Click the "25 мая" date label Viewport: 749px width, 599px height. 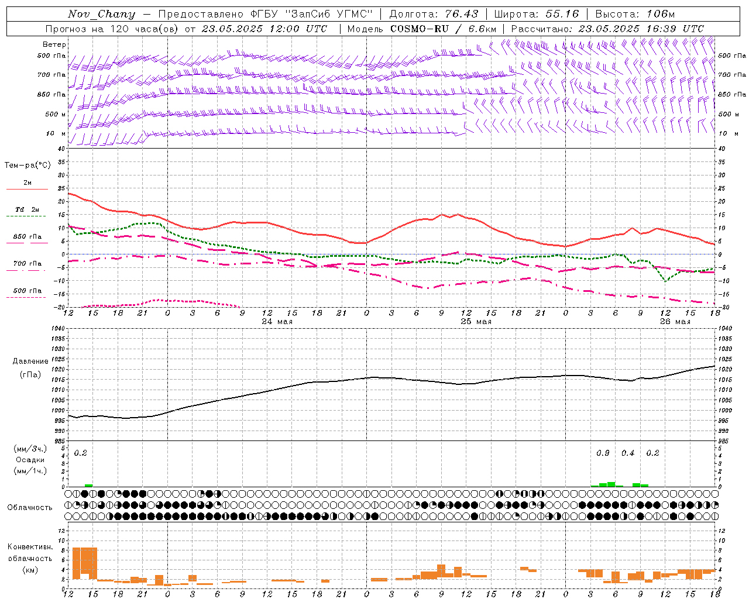click(x=476, y=322)
